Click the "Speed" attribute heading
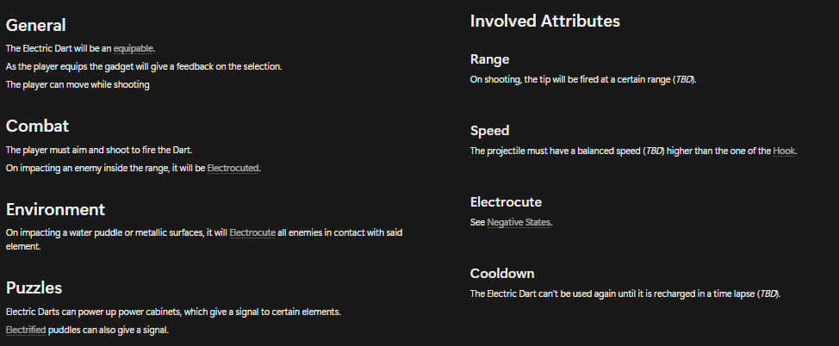839x346 pixels. pyautogui.click(x=489, y=131)
